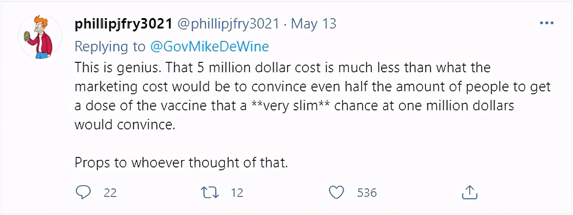This screenshot has height=215, width=573.
Task: Click the Fry cartoon profile avatar
Action: click(x=40, y=36)
